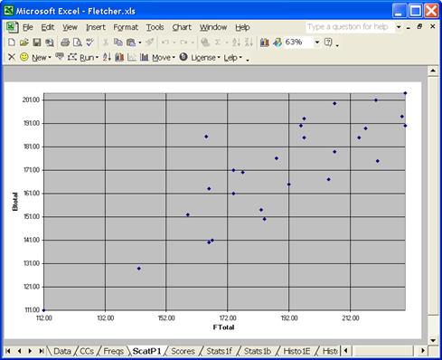Click the Paste clipboard icon
Screen dimensions: 442x360
pos(131,43)
